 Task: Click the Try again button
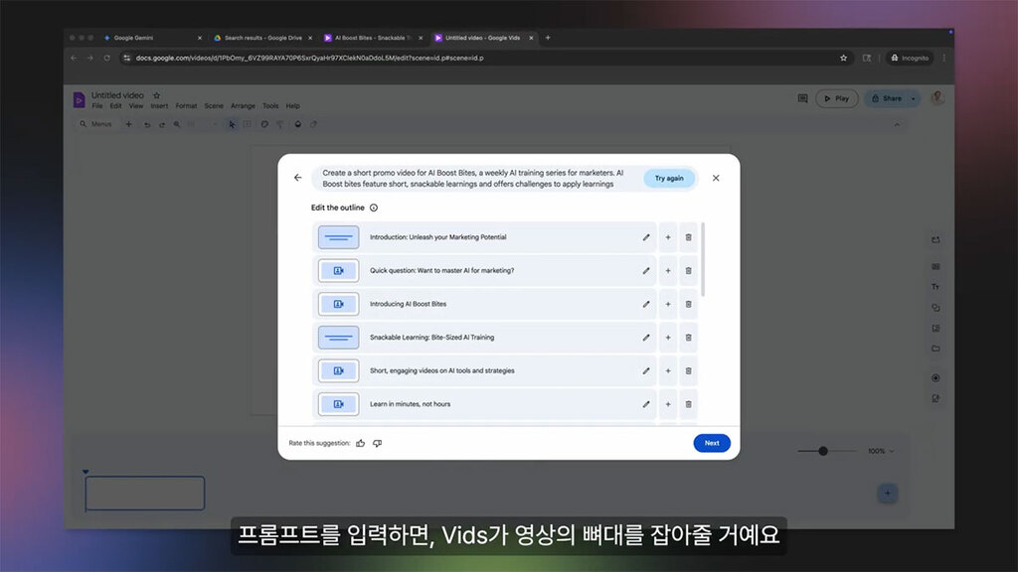669,179
